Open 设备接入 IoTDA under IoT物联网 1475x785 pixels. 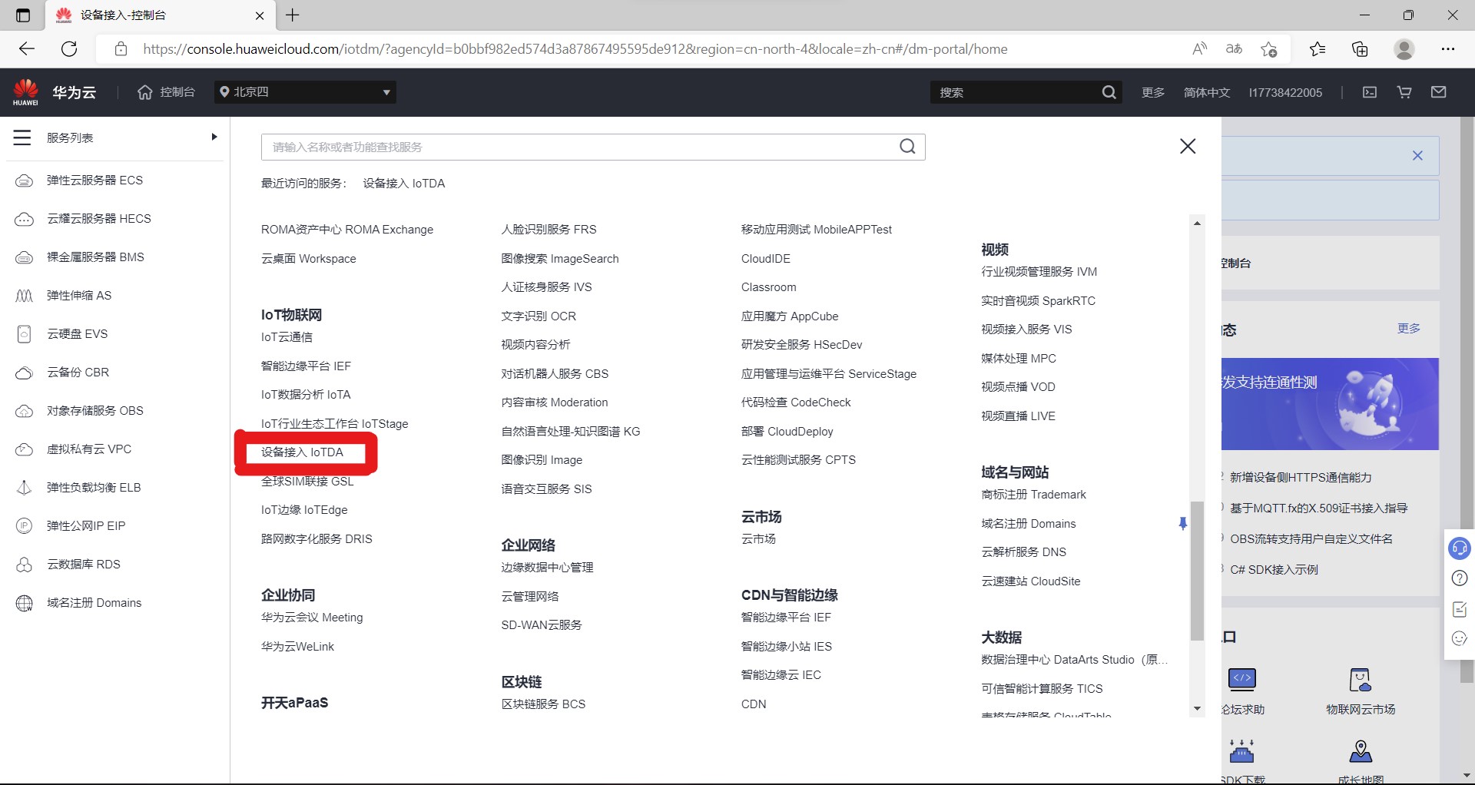302,452
